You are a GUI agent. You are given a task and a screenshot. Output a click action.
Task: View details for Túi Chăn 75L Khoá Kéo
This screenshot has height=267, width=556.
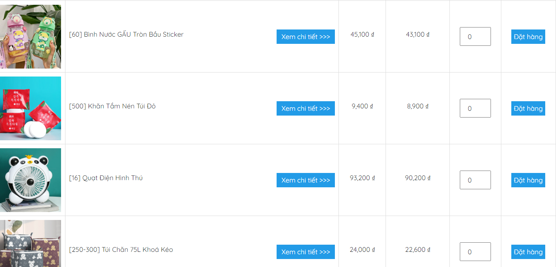tap(306, 252)
